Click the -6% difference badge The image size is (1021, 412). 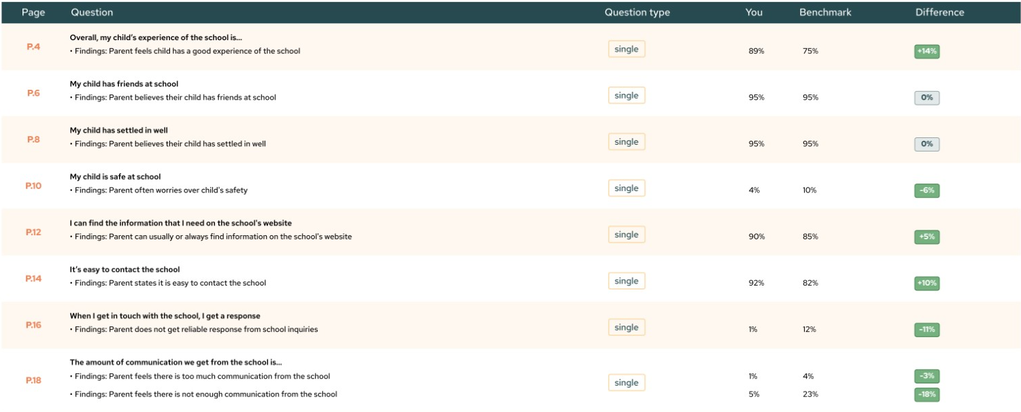[x=926, y=191]
